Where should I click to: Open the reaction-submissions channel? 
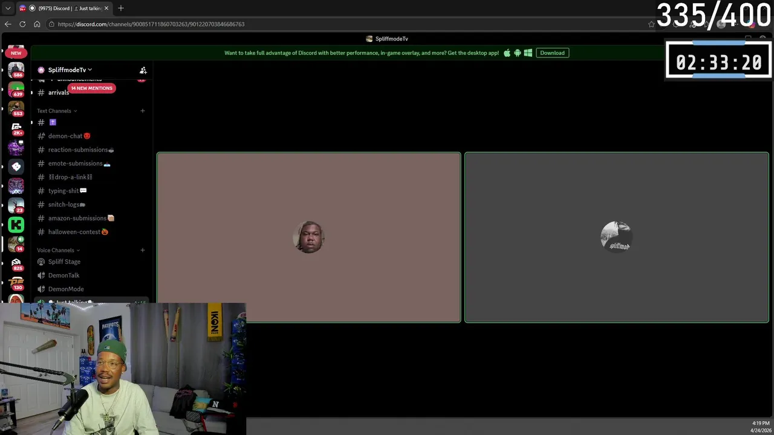coord(91,150)
